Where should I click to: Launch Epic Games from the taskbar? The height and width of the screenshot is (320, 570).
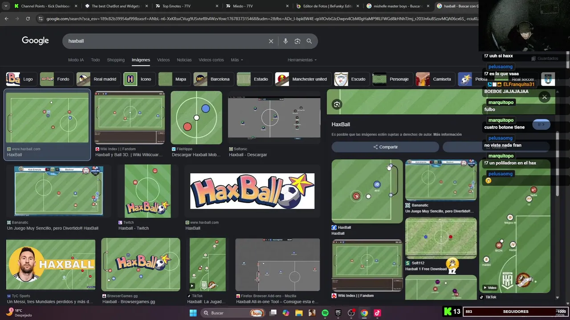point(338,313)
